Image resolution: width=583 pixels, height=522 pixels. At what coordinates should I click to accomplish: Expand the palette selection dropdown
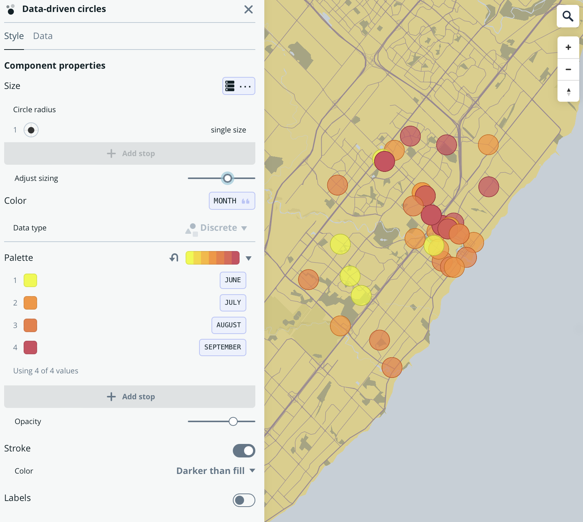(248, 258)
